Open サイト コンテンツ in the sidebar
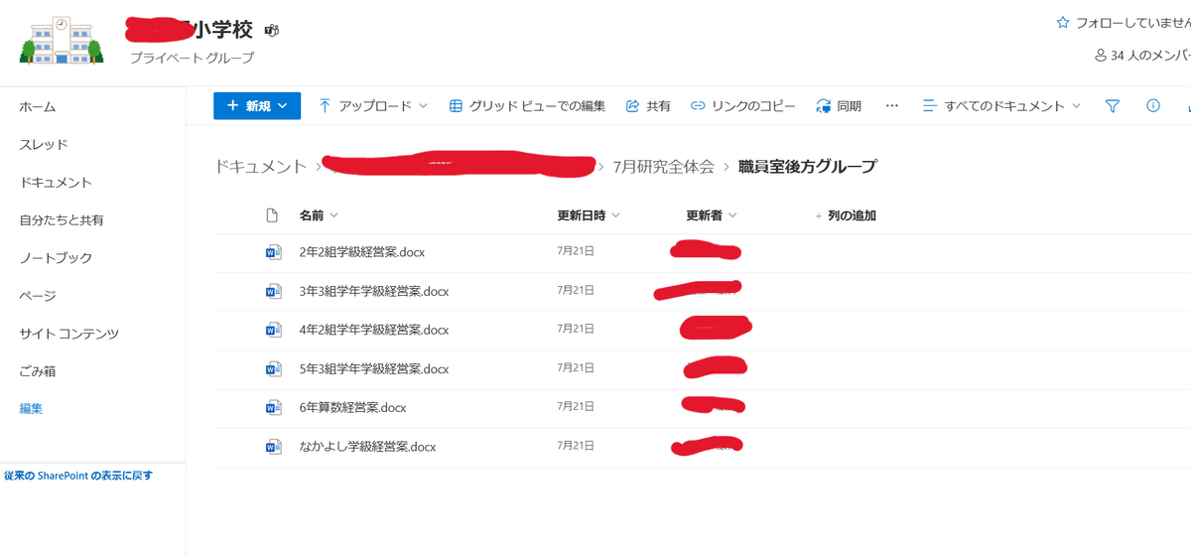 coord(68,334)
